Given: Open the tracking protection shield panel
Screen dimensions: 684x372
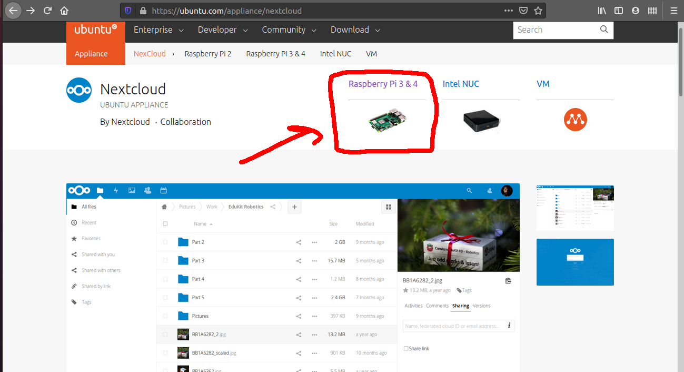Looking at the screenshot, I should click(x=128, y=11).
